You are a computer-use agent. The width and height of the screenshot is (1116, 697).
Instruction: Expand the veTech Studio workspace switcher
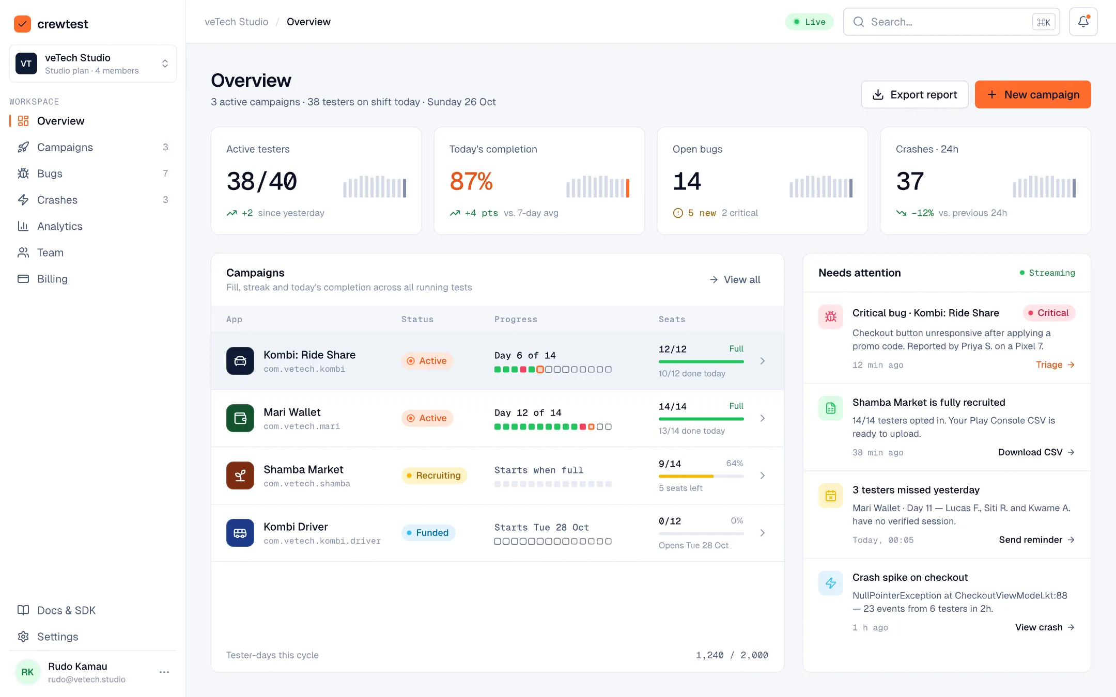pyautogui.click(x=93, y=64)
